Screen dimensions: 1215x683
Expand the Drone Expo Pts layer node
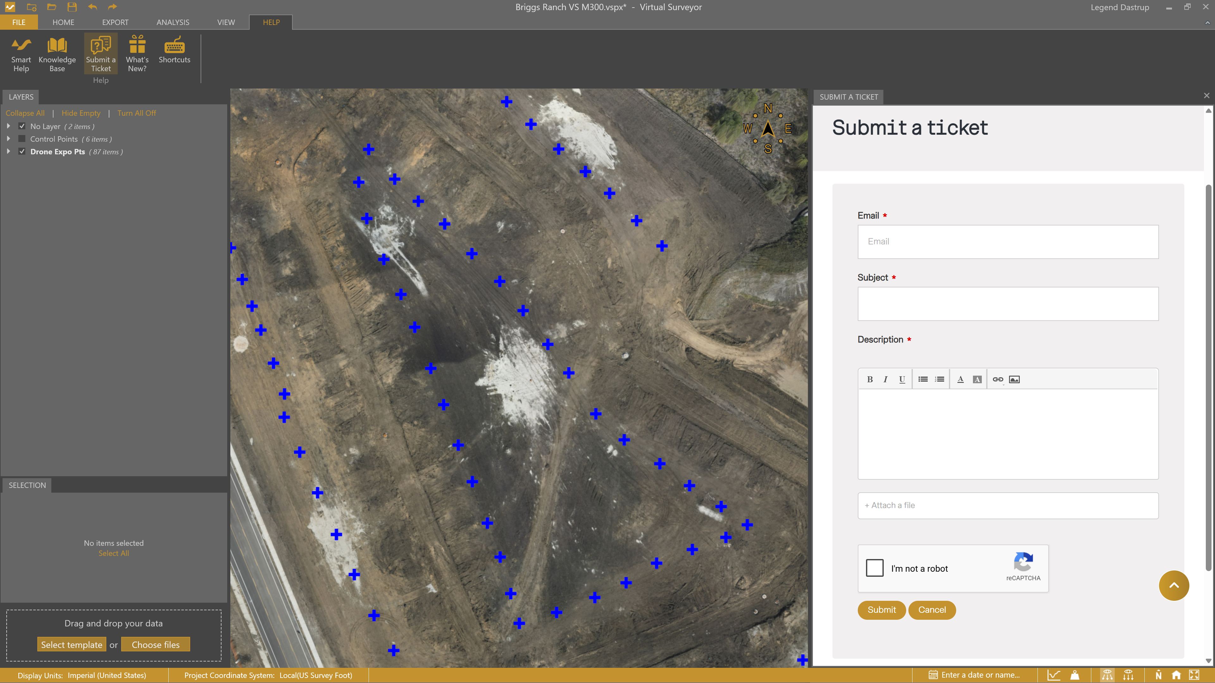pos(9,151)
